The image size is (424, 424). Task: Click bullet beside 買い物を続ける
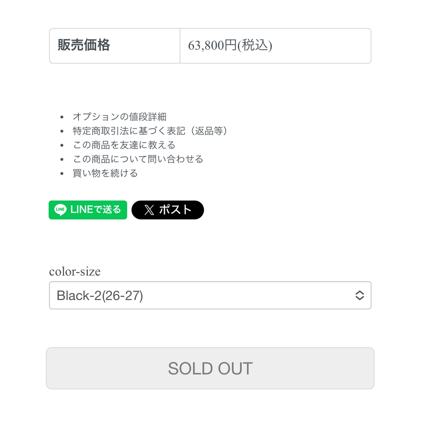[x=62, y=174]
